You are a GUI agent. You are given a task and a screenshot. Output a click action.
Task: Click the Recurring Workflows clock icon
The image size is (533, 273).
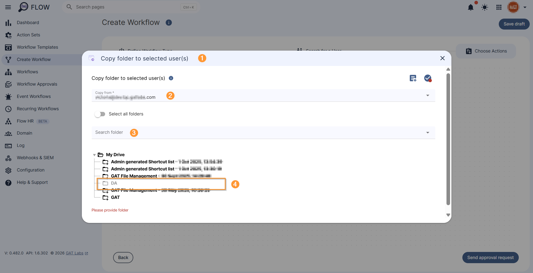pos(8,109)
